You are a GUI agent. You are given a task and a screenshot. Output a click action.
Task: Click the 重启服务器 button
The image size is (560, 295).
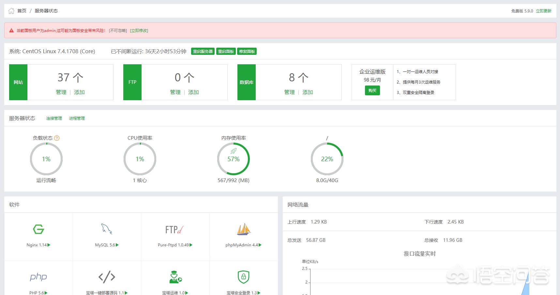click(x=203, y=51)
